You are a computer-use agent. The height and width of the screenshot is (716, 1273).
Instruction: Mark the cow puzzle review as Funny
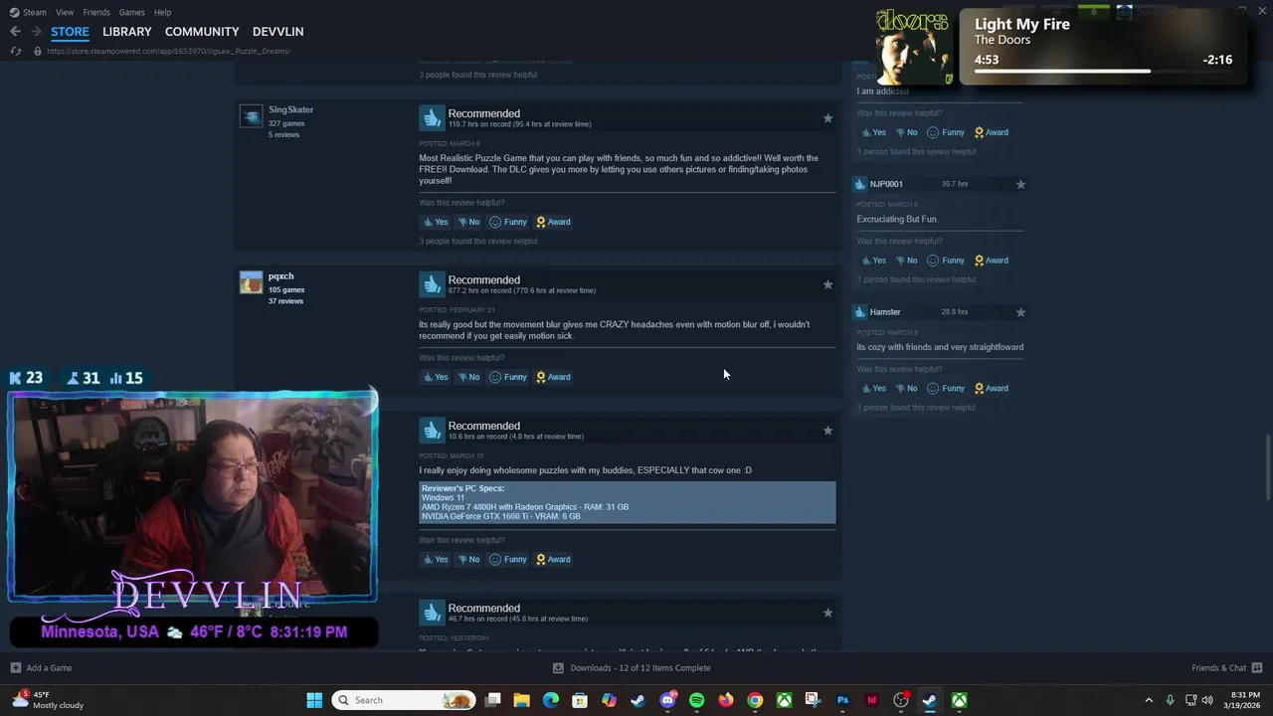[x=508, y=559]
